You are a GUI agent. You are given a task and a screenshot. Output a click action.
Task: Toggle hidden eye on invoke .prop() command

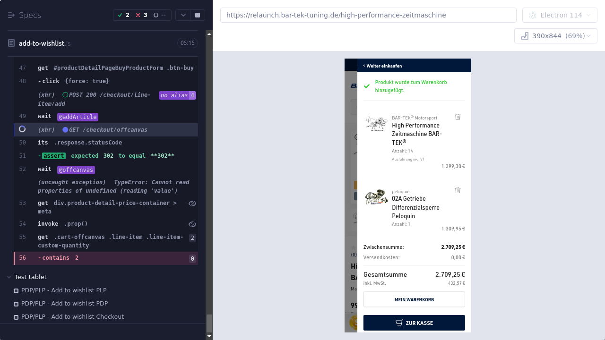192,224
